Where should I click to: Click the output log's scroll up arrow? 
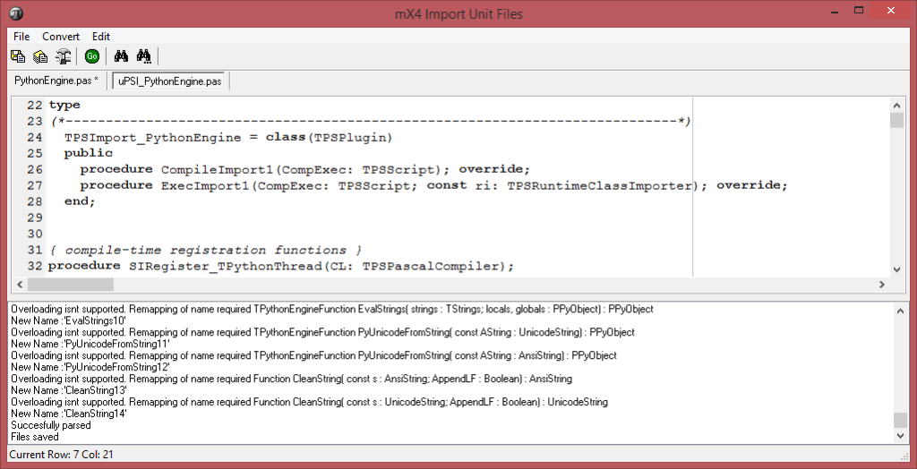[x=899, y=310]
